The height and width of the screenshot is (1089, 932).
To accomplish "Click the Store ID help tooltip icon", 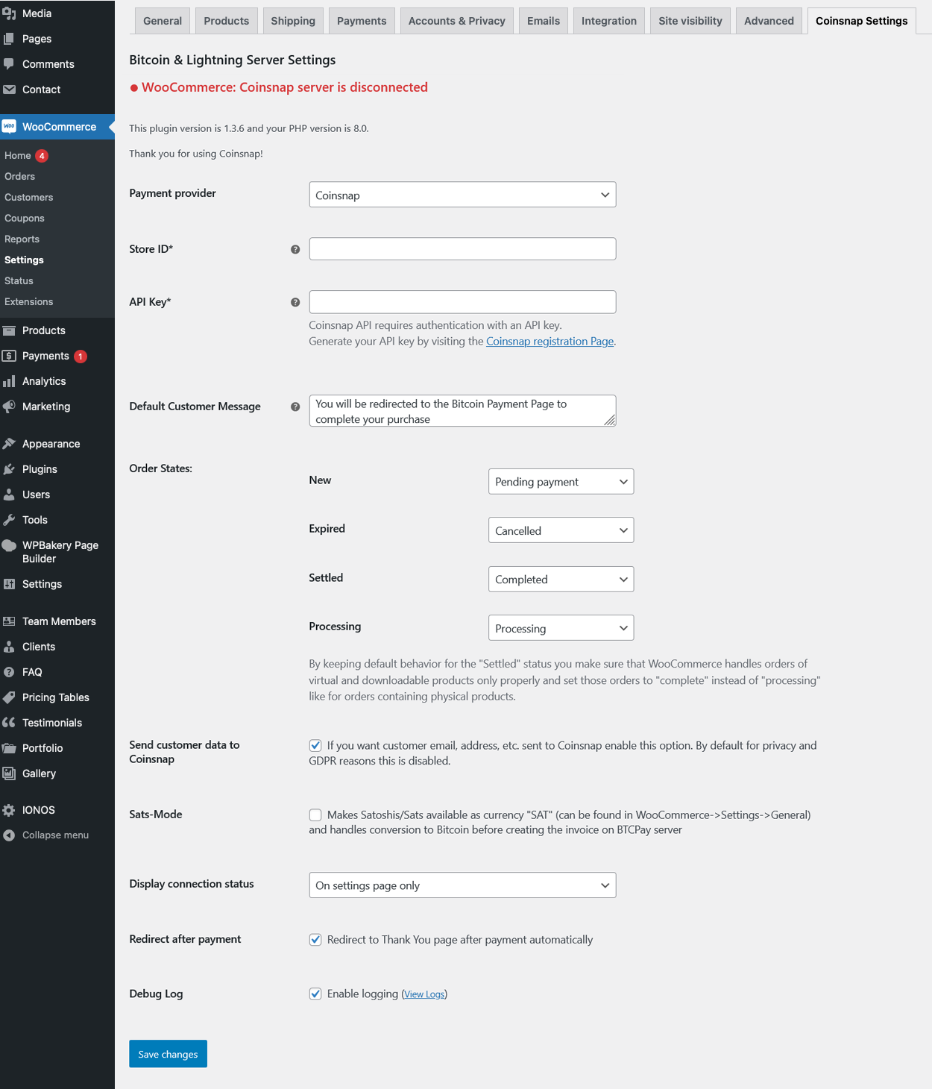I will pyautogui.click(x=295, y=249).
